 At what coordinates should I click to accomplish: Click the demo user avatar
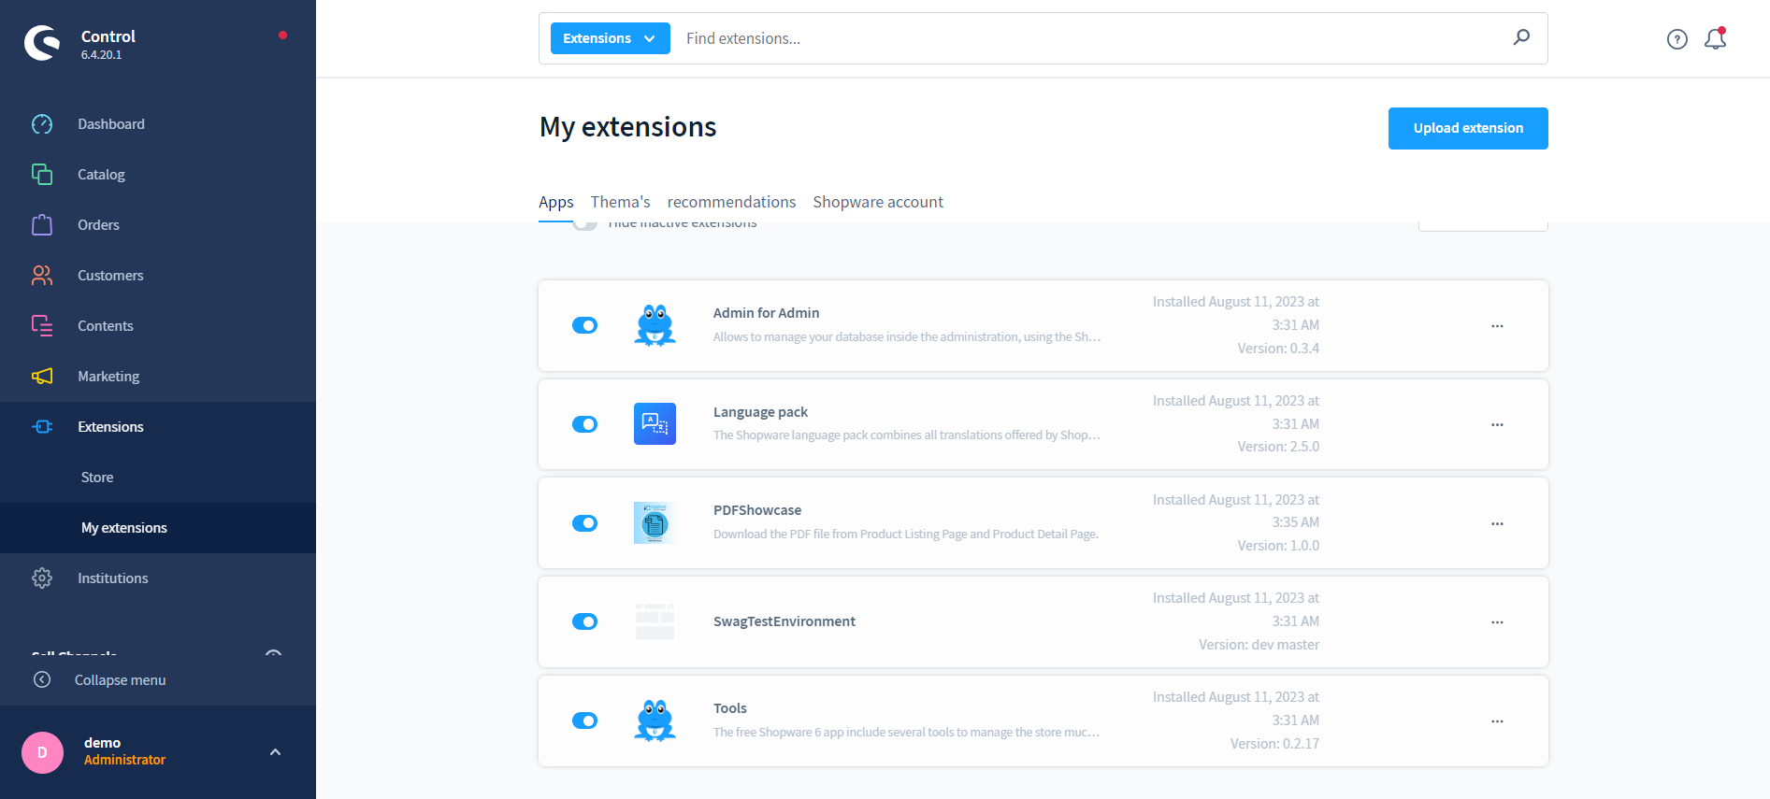click(x=42, y=752)
